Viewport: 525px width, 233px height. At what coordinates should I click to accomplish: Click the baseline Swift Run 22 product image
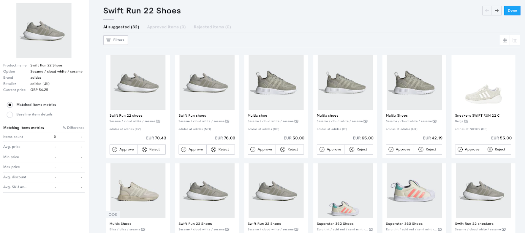click(44, 31)
